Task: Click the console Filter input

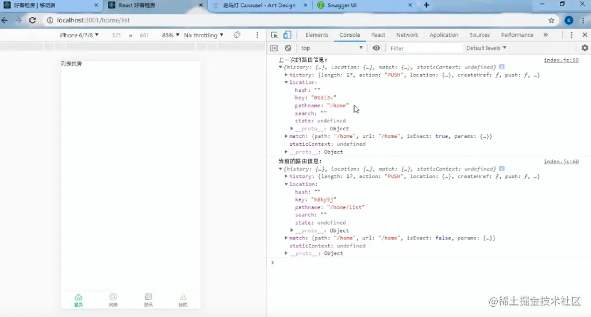Action: click(424, 48)
